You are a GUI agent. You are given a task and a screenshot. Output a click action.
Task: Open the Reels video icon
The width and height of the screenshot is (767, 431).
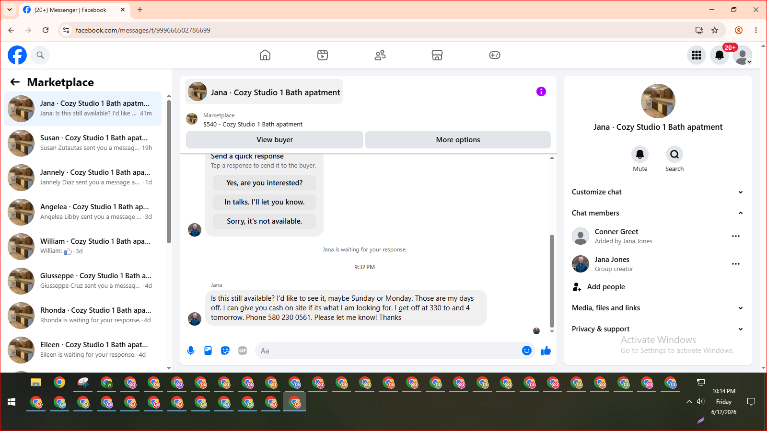(323, 55)
